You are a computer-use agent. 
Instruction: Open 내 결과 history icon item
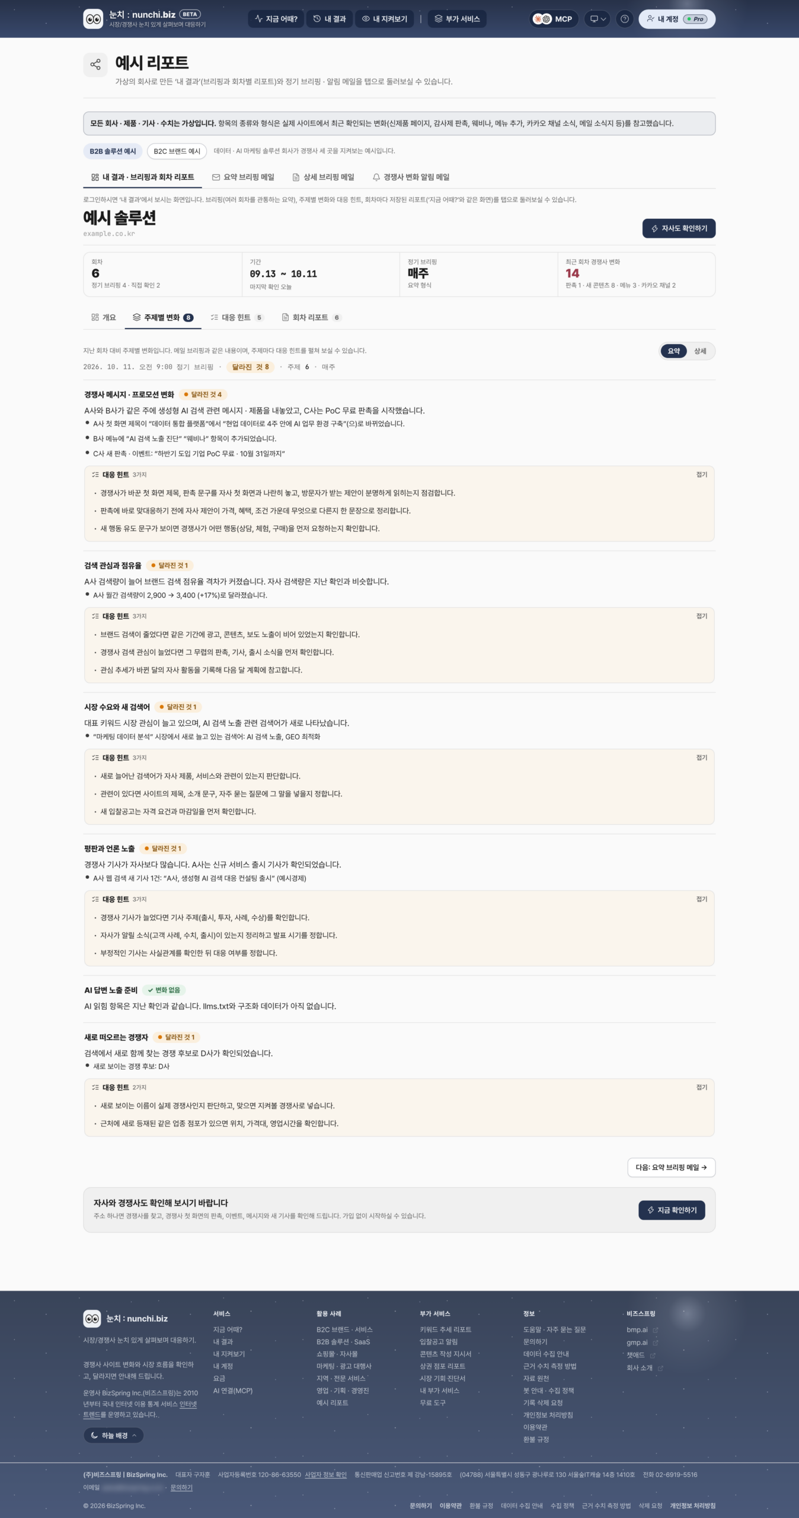pos(330,19)
